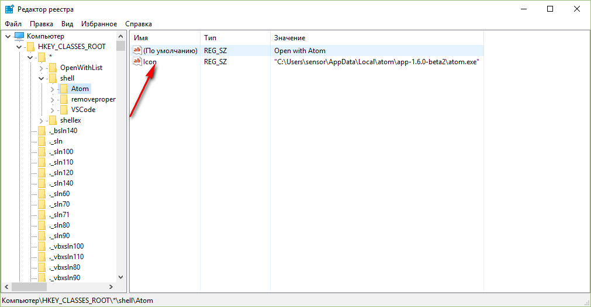Viewport: 591px width, 307px height.
Task: Click the 'Open with Atom' data cell
Action: (300, 51)
